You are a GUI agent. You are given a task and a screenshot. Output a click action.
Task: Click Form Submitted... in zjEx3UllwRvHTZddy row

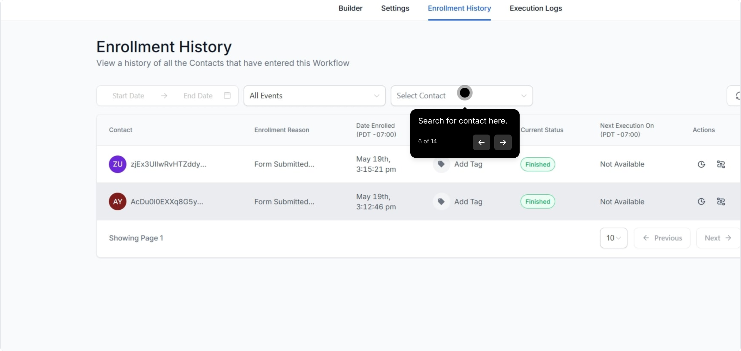click(x=284, y=164)
